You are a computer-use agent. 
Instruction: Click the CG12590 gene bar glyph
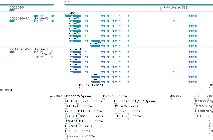coord(12,10)
